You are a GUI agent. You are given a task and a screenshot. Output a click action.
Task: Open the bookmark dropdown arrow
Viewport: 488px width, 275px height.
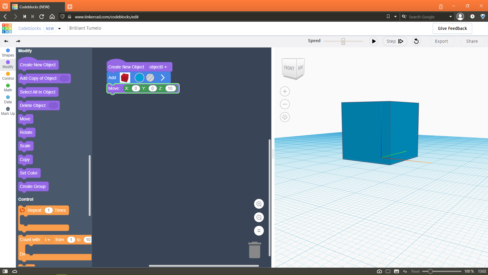point(395,16)
